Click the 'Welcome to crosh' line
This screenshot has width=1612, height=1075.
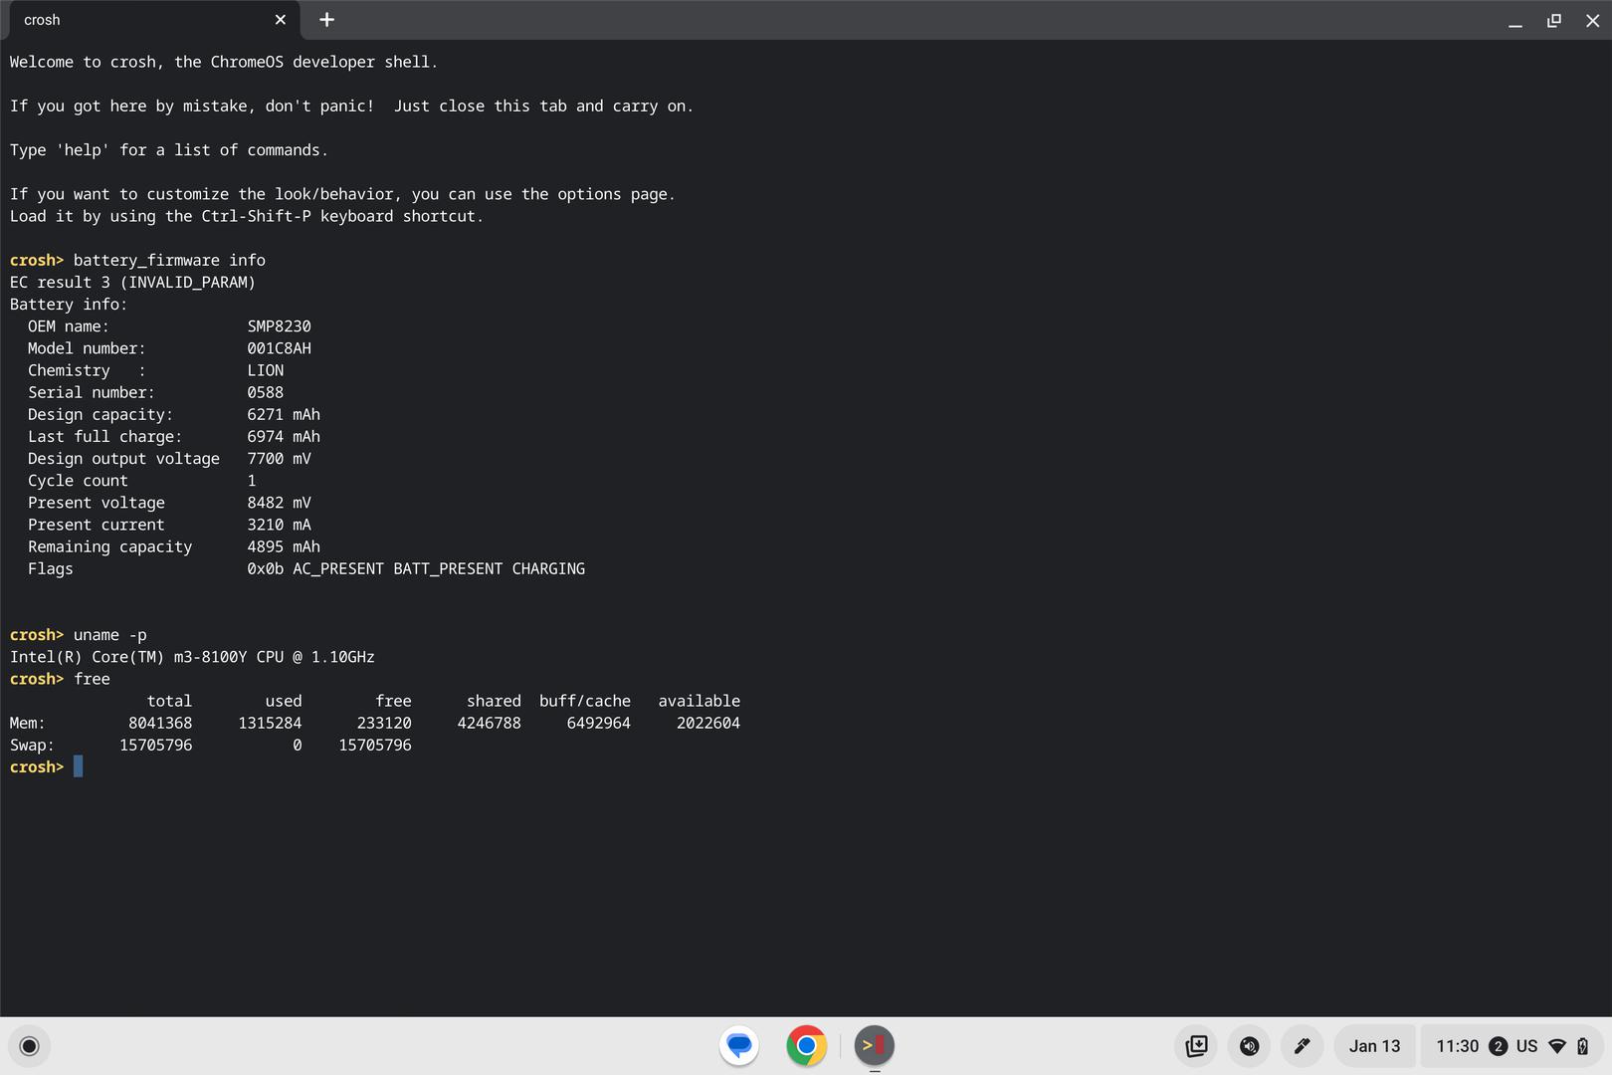point(224,62)
